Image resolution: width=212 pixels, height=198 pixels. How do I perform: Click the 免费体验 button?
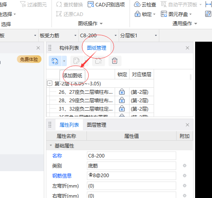click(29, 59)
